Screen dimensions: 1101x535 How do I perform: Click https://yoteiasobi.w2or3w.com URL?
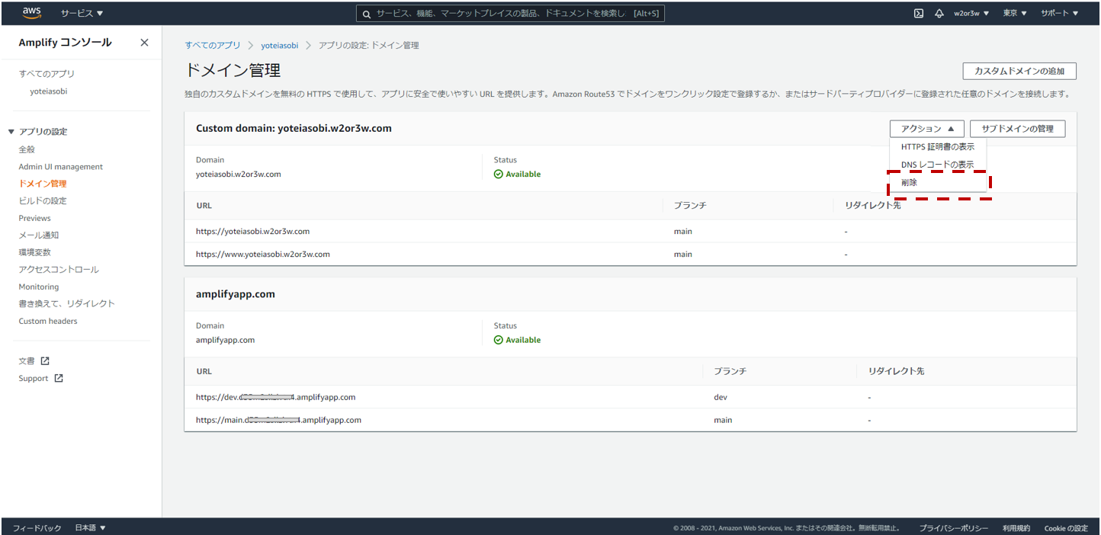pyautogui.click(x=252, y=231)
